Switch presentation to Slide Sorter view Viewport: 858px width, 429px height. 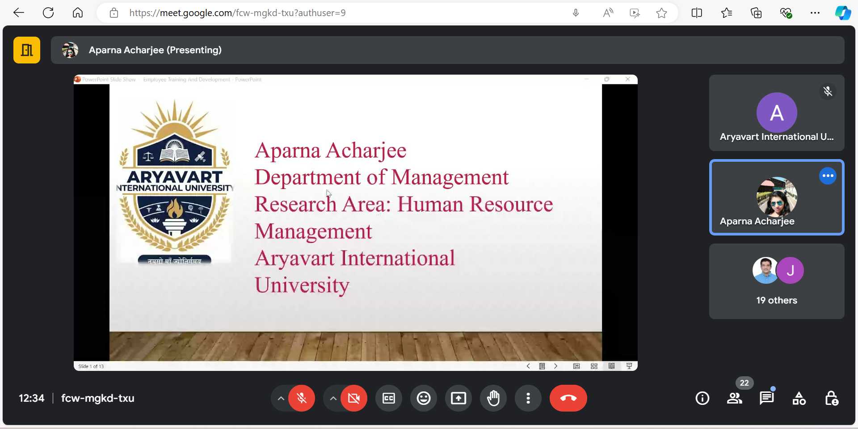594,366
